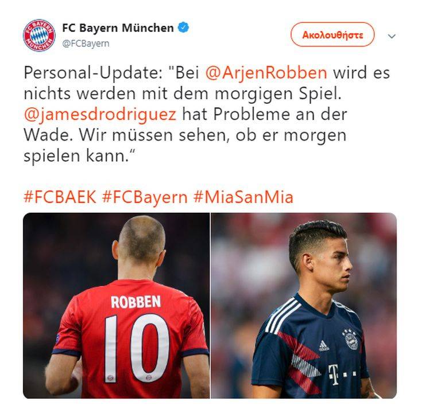This screenshot has width=422, height=409.
Task: Follow the account via the Ακολουθήστε button
Action: 332,34
